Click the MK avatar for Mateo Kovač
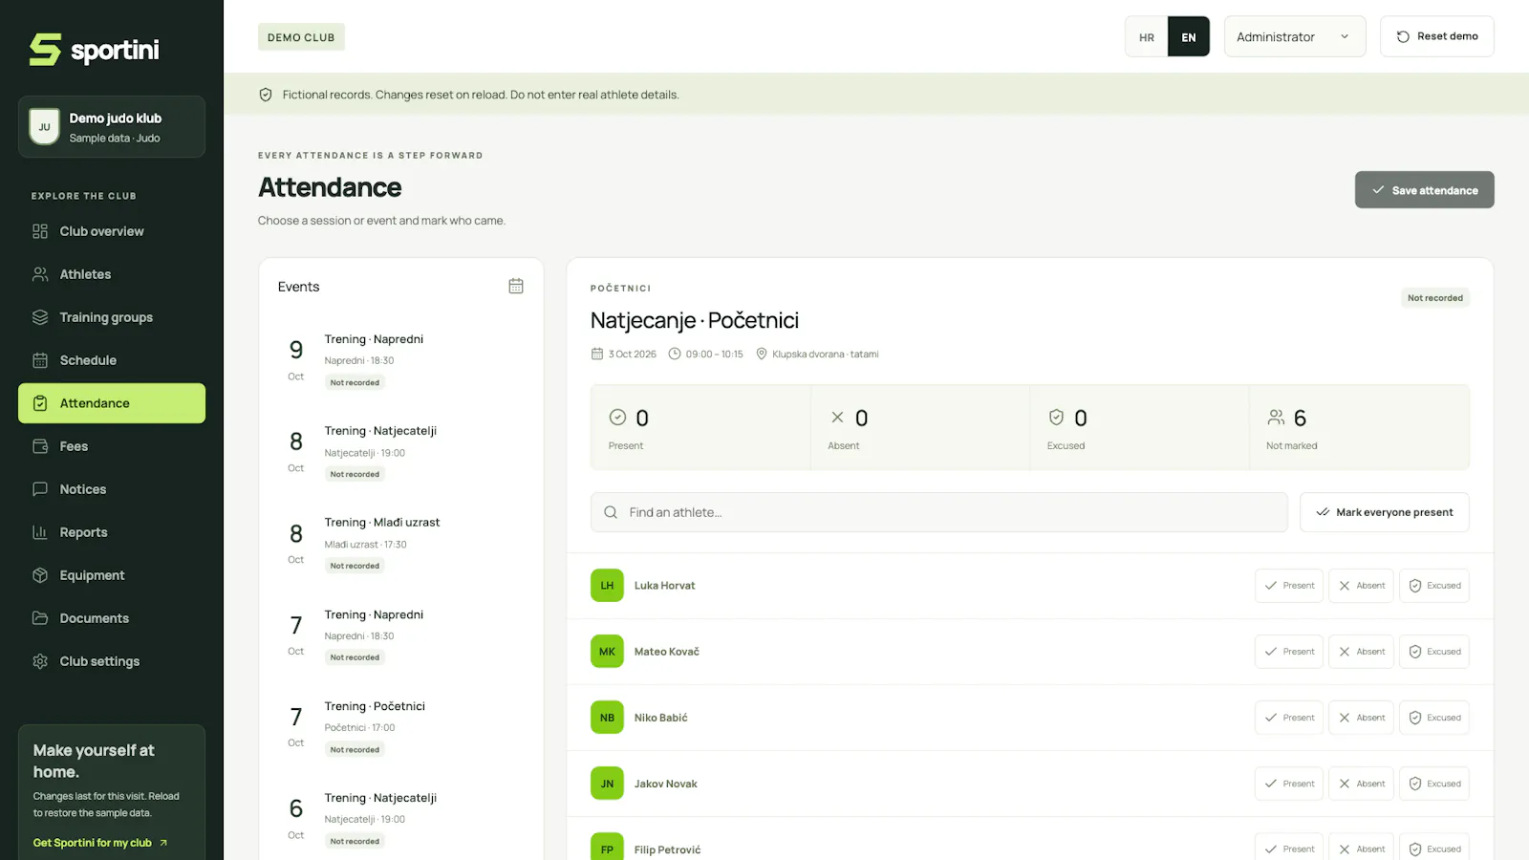The image size is (1529, 860). click(x=607, y=652)
